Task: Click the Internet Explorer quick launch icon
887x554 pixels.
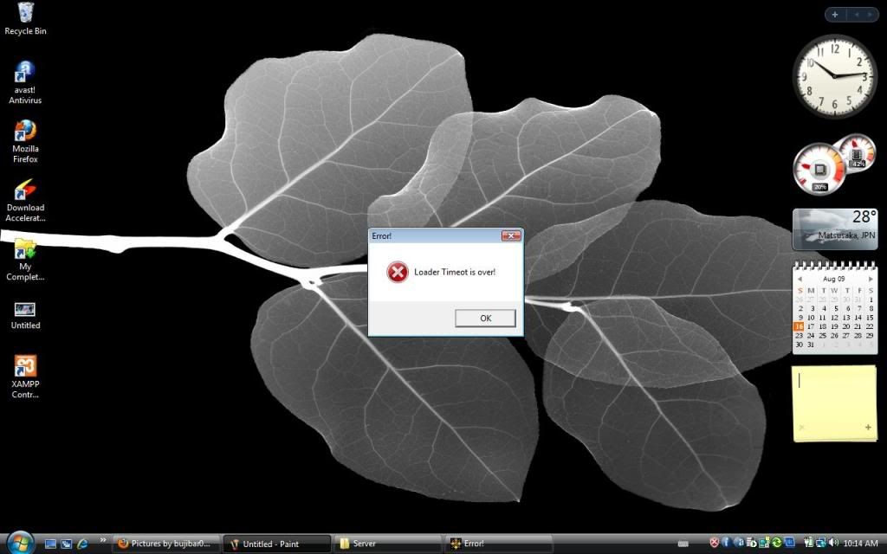Action: pos(83,544)
